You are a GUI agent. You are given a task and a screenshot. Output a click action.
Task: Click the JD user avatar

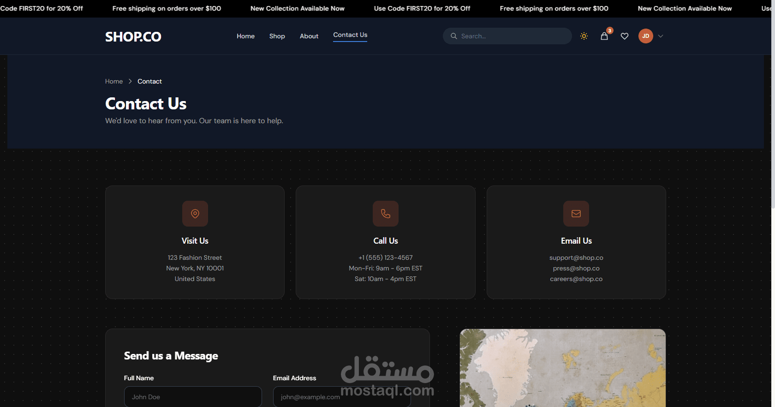[646, 36]
